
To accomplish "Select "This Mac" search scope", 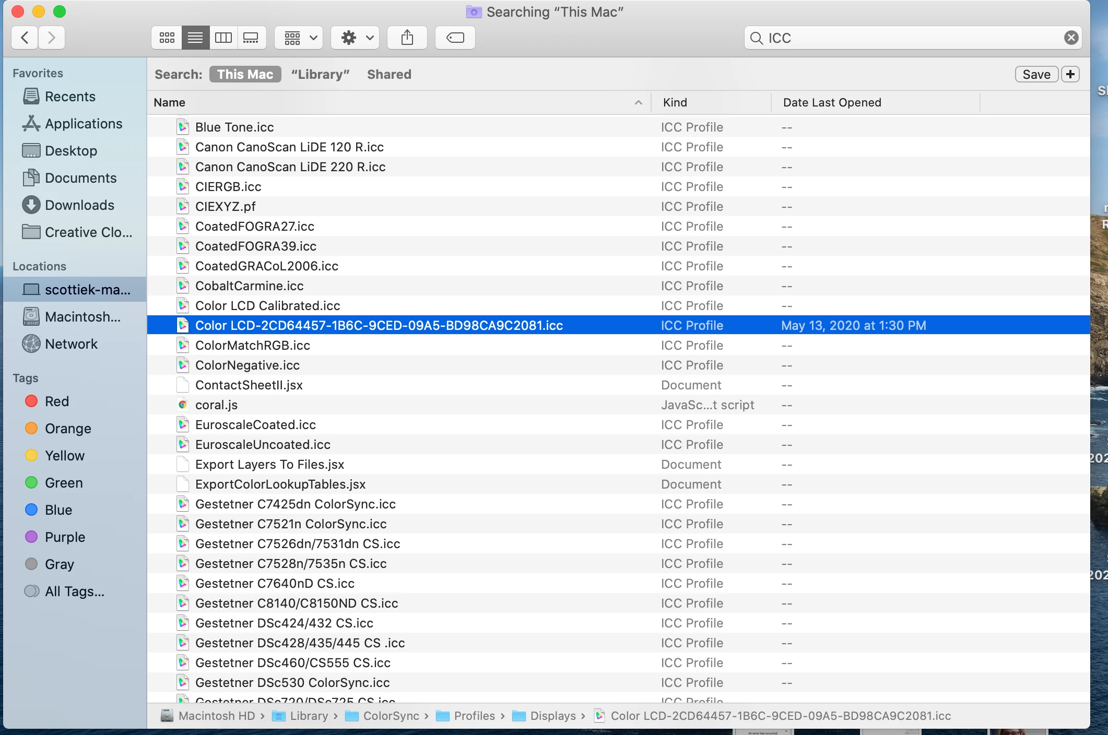I will (x=245, y=74).
